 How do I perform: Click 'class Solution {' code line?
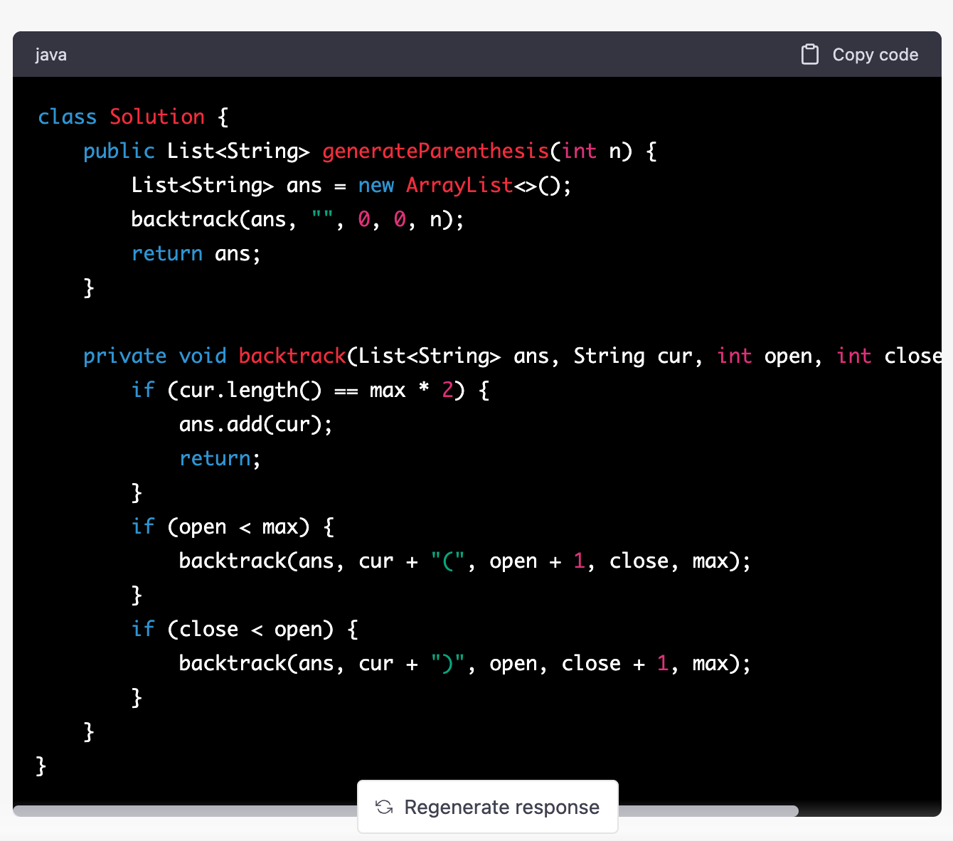click(133, 117)
